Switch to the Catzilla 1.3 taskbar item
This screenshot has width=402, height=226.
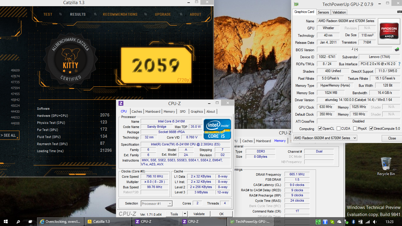[x=108, y=222]
